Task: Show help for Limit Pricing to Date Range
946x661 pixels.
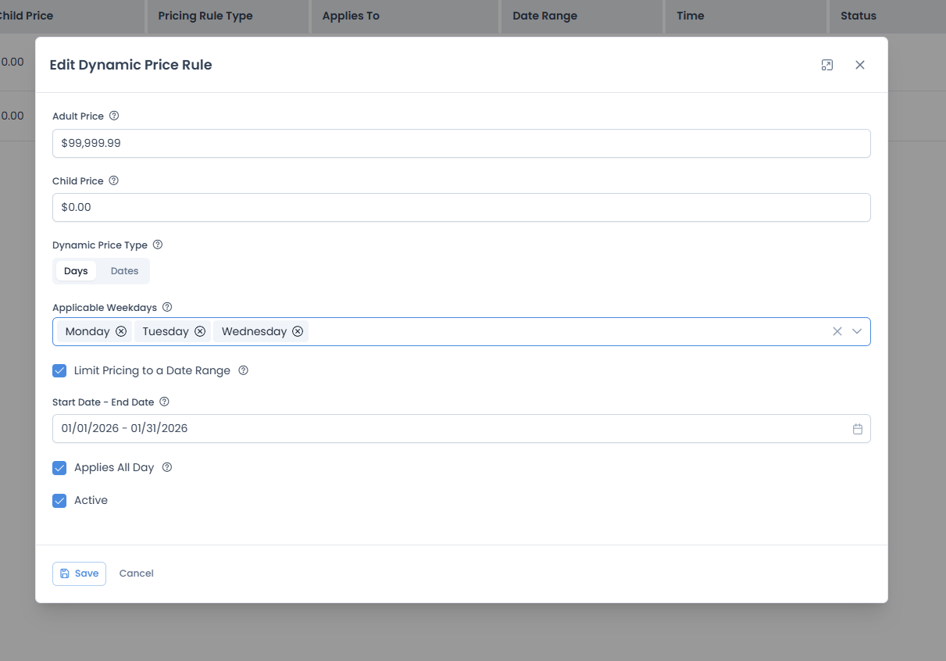Action: 243,370
